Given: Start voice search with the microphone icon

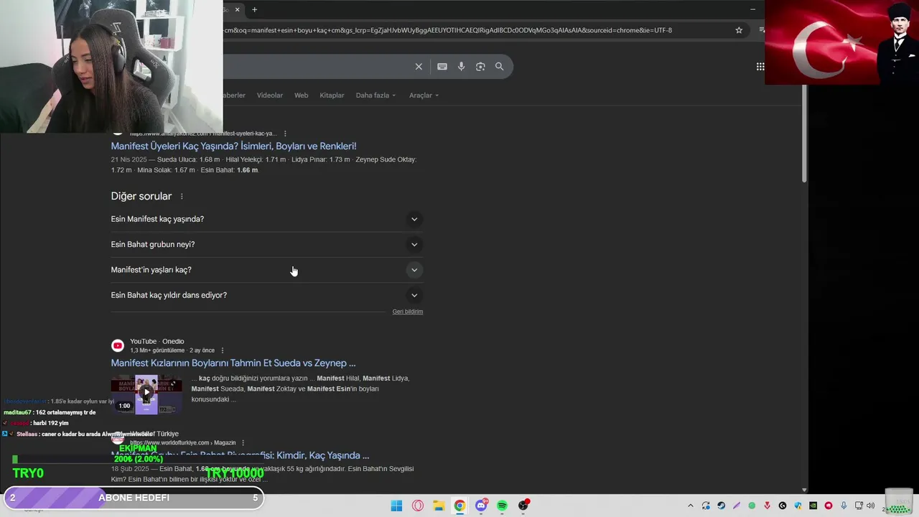Looking at the screenshot, I should [461, 67].
